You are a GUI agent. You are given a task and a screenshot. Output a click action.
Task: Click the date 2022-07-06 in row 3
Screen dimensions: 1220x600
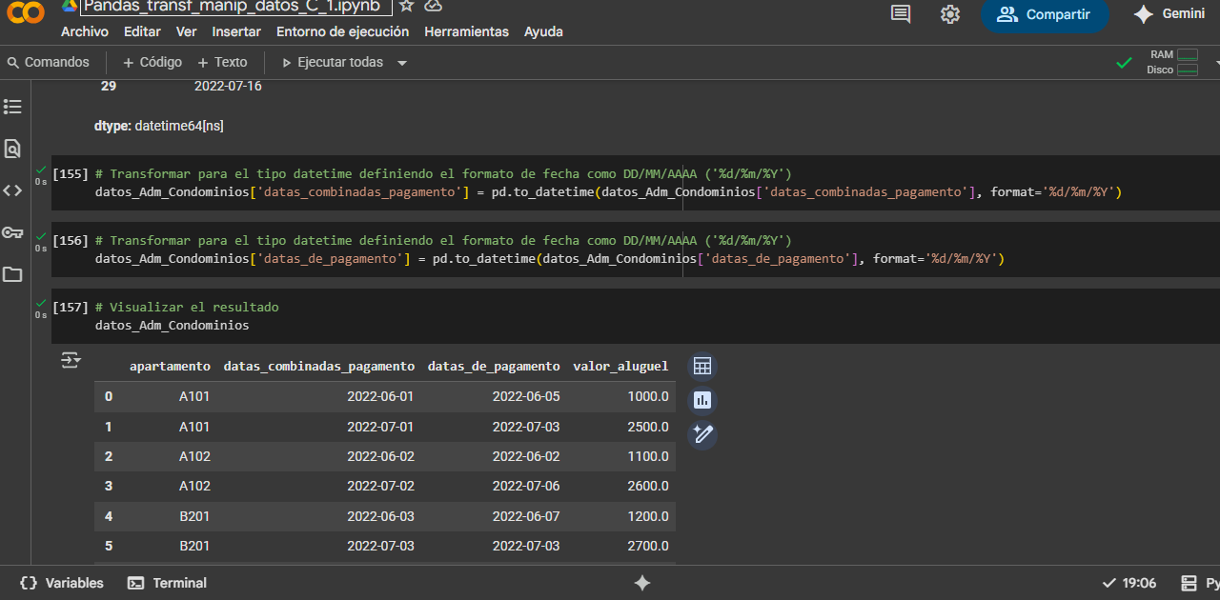(526, 486)
